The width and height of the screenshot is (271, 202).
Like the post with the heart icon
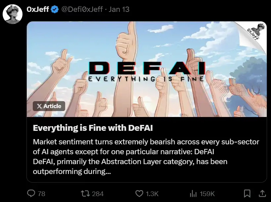pyautogui.click(x=140, y=193)
